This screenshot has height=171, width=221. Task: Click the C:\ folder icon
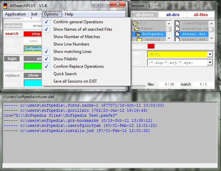point(135,23)
